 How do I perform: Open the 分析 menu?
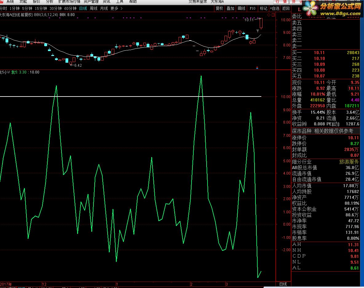pyautogui.click(x=50, y=2)
